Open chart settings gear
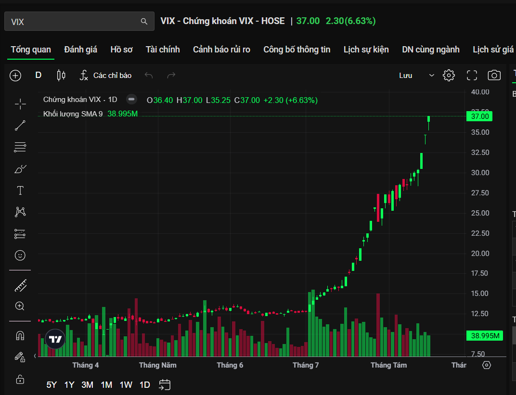Screen dimensions: 516x395 pyautogui.click(x=449, y=76)
